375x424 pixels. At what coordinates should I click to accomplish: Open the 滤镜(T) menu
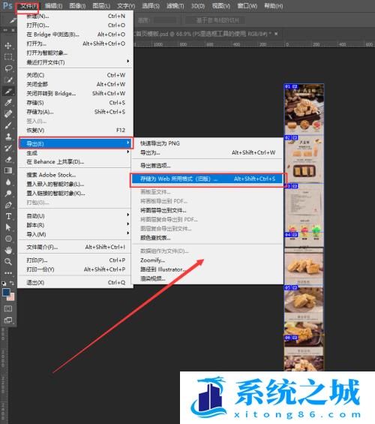point(175,6)
